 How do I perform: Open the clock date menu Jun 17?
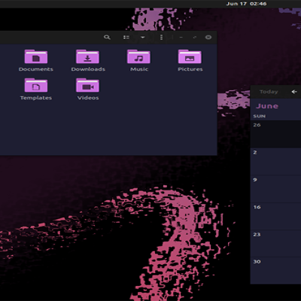(x=246, y=4)
